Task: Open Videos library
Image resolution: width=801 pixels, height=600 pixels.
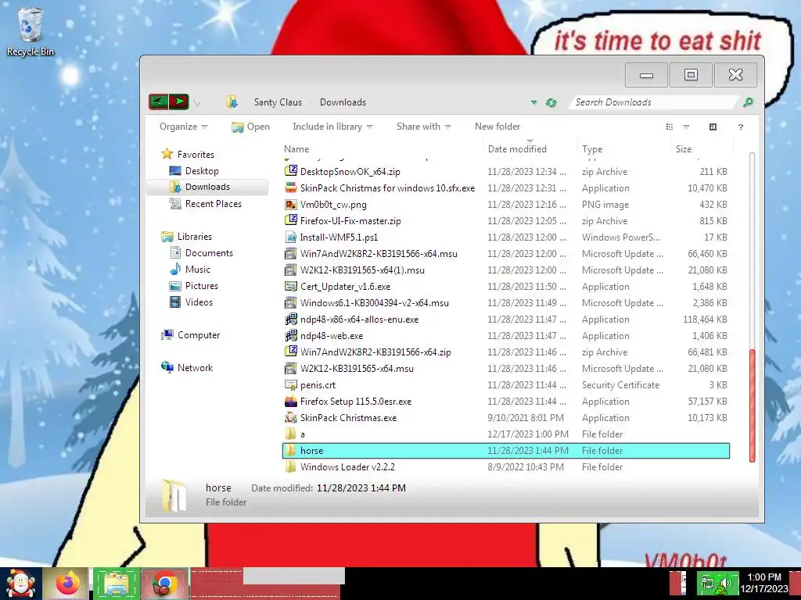Action: pos(191,302)
